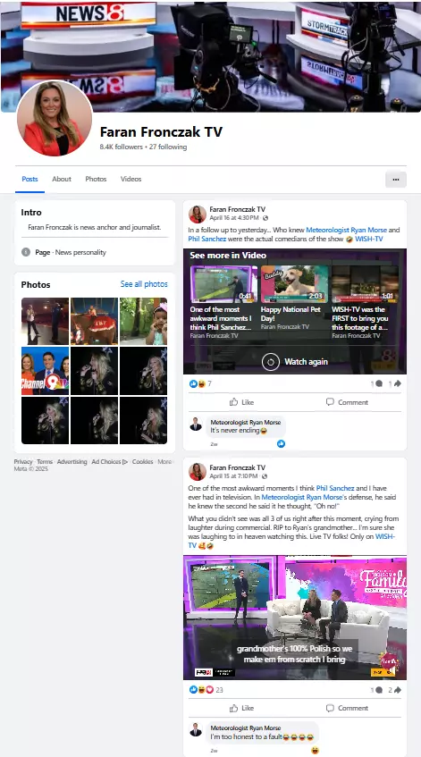Click the Like thumbs-up icon on April 16 post
The height and width of the screenshot is (757, 421).
pos(234,402)
